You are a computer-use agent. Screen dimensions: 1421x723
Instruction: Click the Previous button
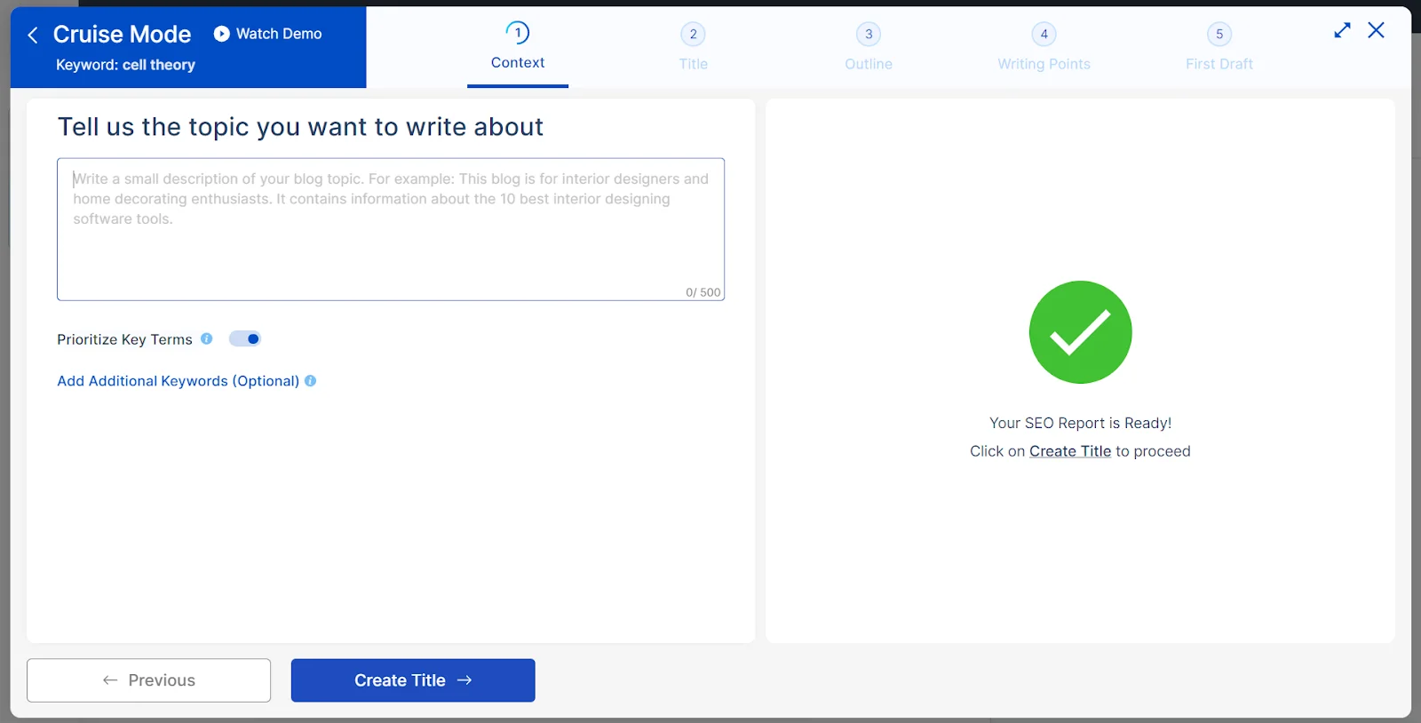(148, 680)
